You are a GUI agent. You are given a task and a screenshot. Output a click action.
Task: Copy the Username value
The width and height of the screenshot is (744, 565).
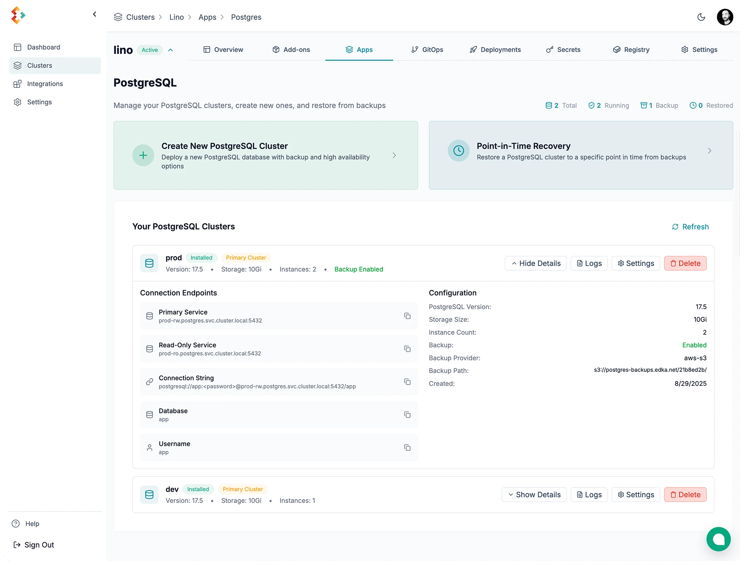(x=407, y=448)
